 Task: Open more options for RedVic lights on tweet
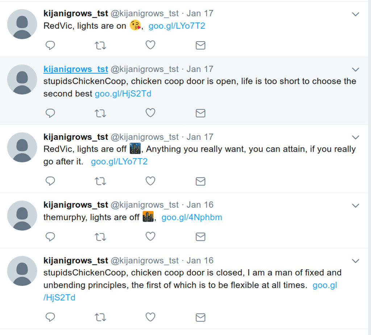click(355, 14)
